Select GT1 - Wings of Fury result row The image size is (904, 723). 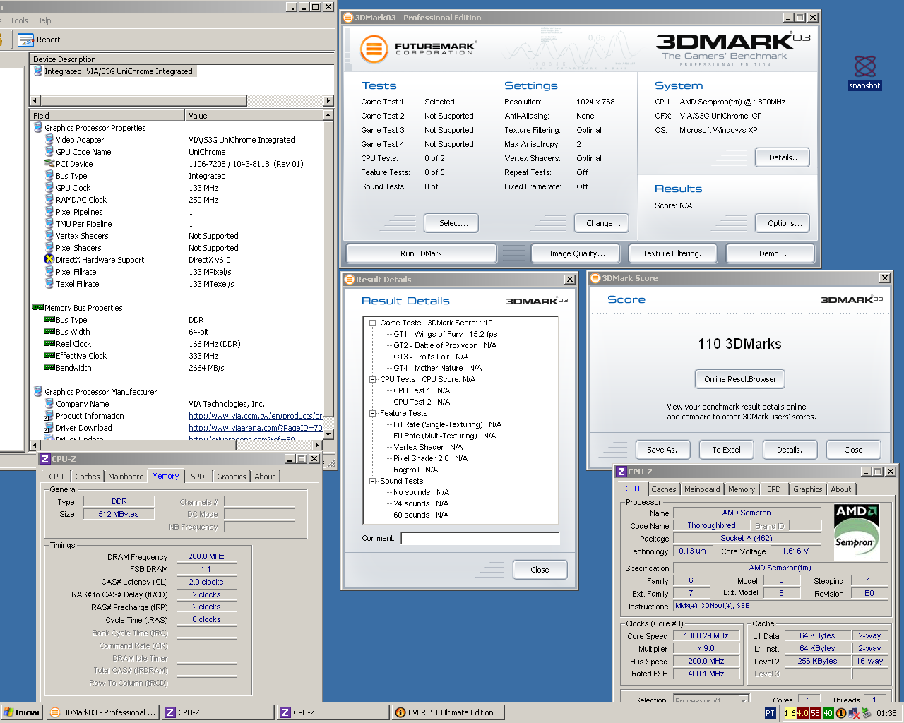tap(445, 334)
